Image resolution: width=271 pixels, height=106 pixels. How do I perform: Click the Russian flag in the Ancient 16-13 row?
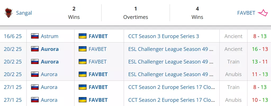[35, 49]
